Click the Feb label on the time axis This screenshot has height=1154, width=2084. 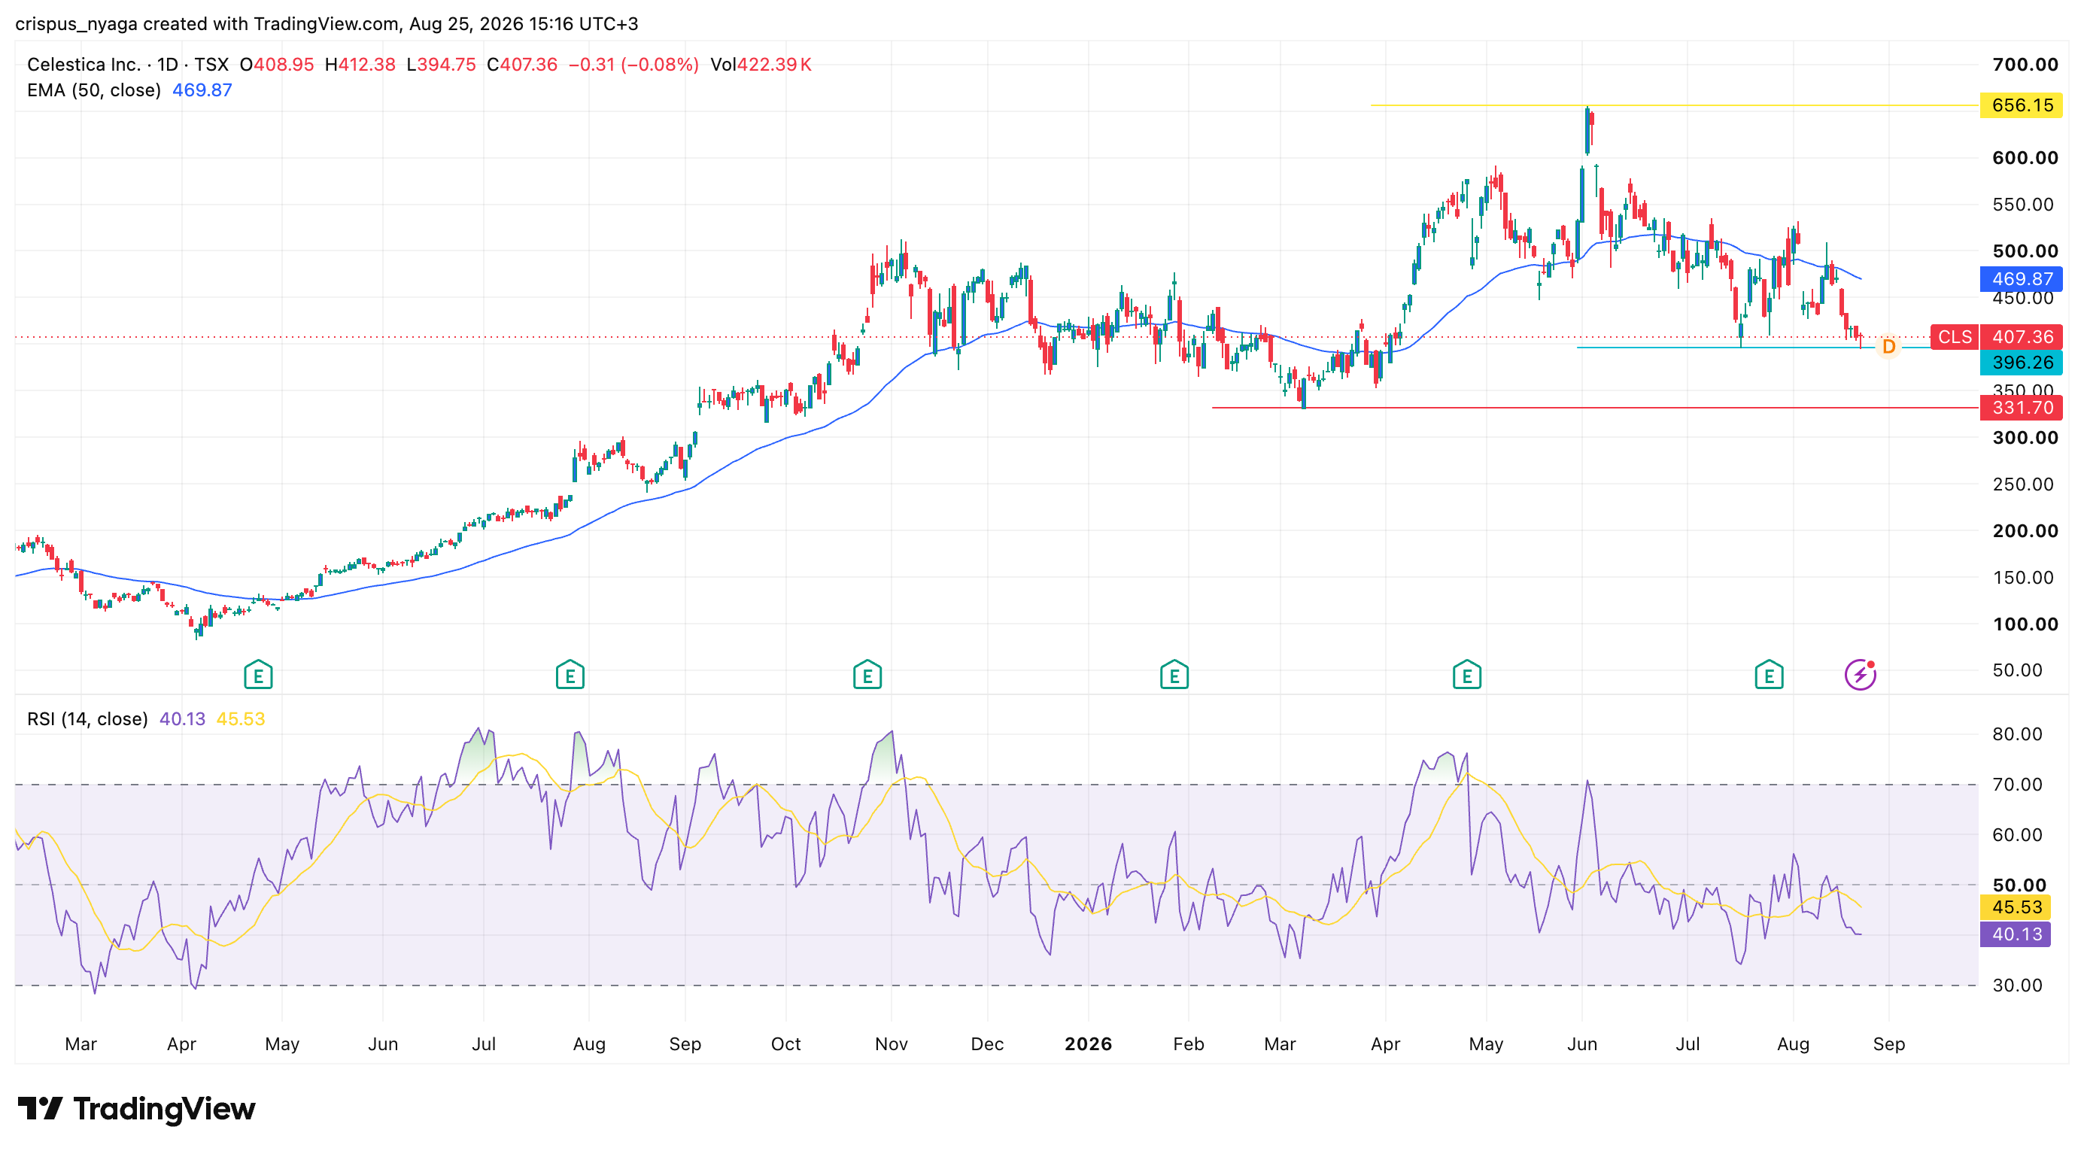pos(1189,1044)
